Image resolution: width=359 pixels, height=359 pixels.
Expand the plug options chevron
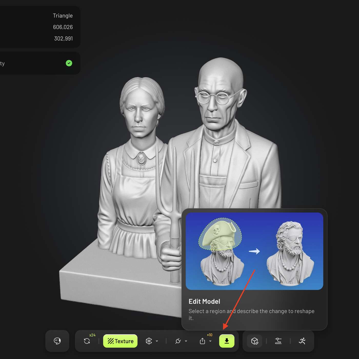pos(186,341)
